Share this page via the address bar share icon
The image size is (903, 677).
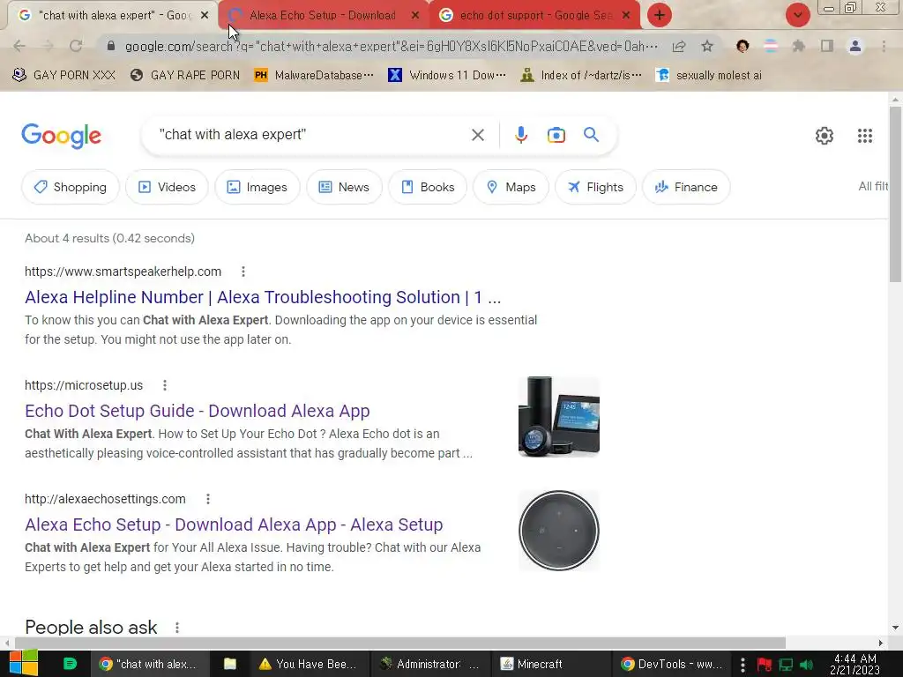click(x=679, y=46)
